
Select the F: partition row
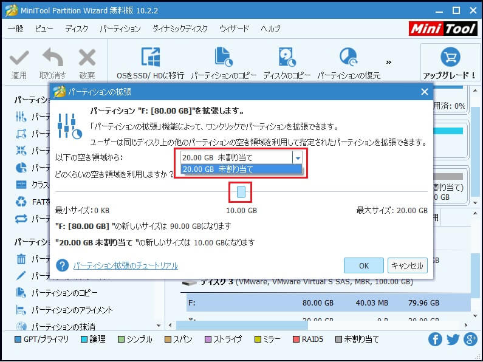[x=328, y=303]
